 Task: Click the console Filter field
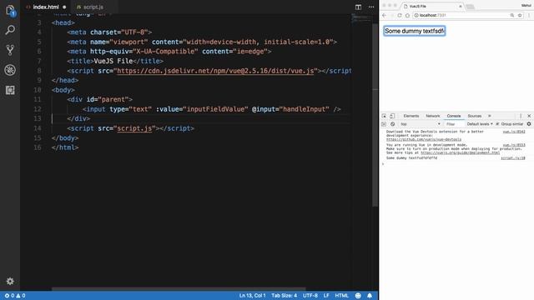[x=454, y=124]
